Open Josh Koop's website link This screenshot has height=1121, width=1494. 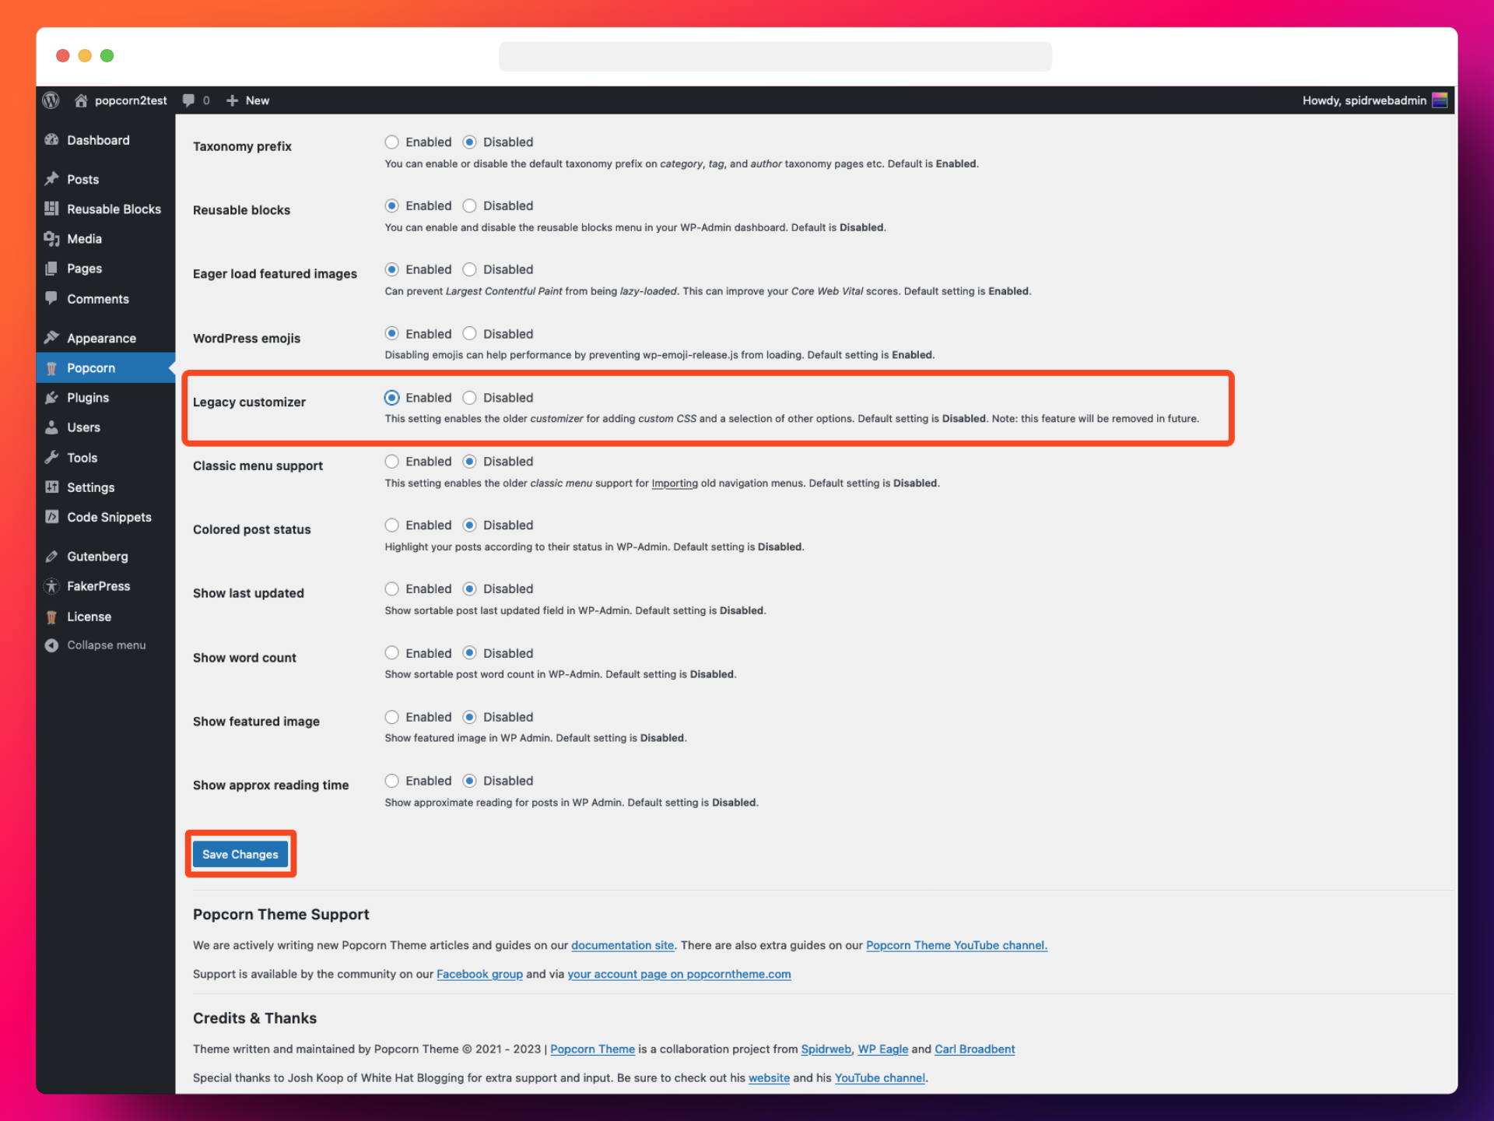click(769, 1077)
